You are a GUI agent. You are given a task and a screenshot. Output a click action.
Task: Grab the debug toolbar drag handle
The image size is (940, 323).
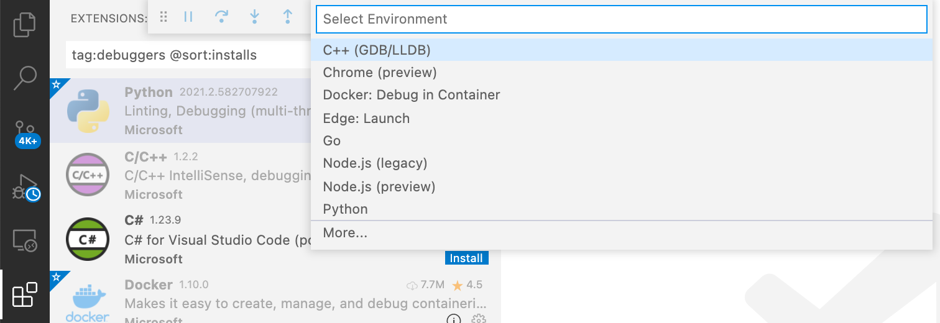164,17
